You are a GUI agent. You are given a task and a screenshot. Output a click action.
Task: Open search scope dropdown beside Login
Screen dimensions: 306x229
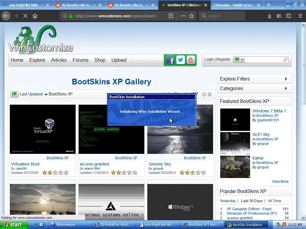pos(239,60)
